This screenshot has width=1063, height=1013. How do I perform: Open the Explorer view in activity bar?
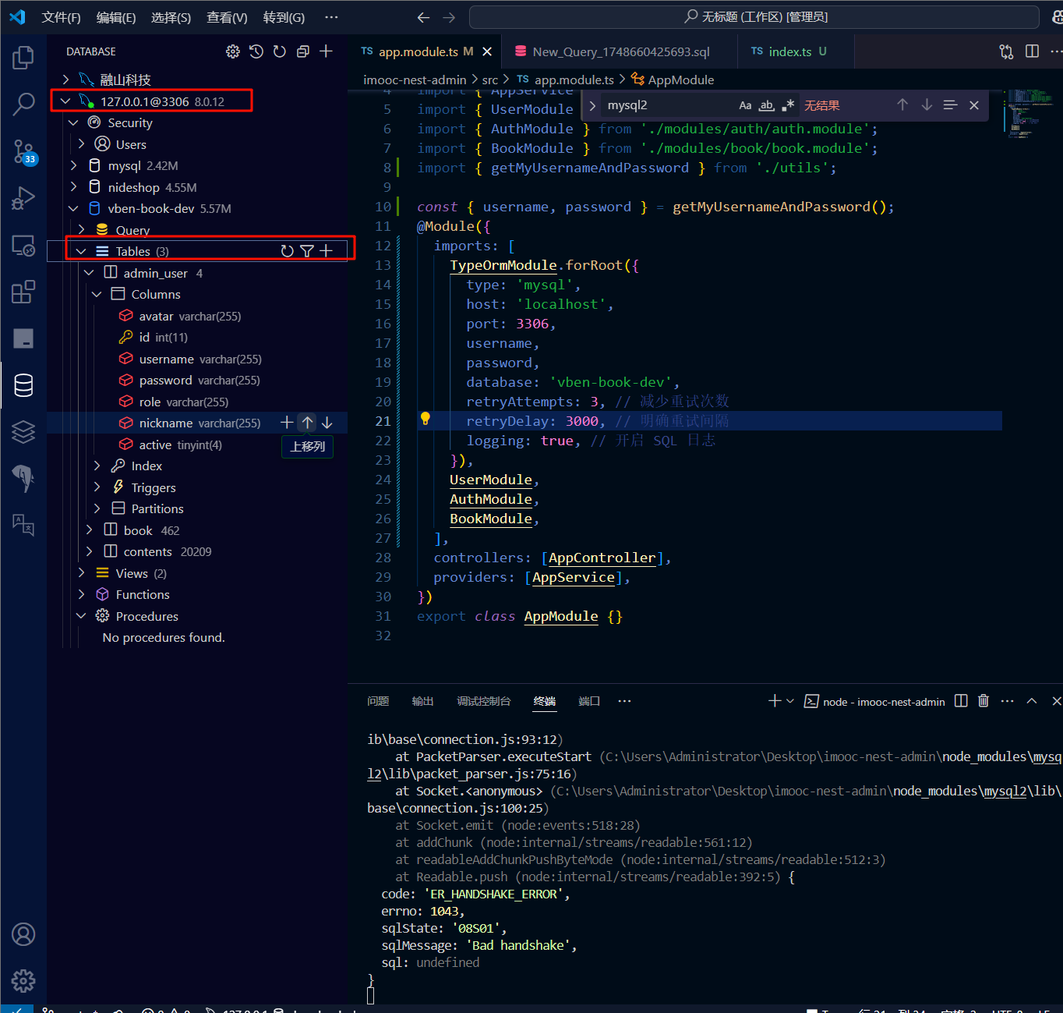[x=23, y=57]
